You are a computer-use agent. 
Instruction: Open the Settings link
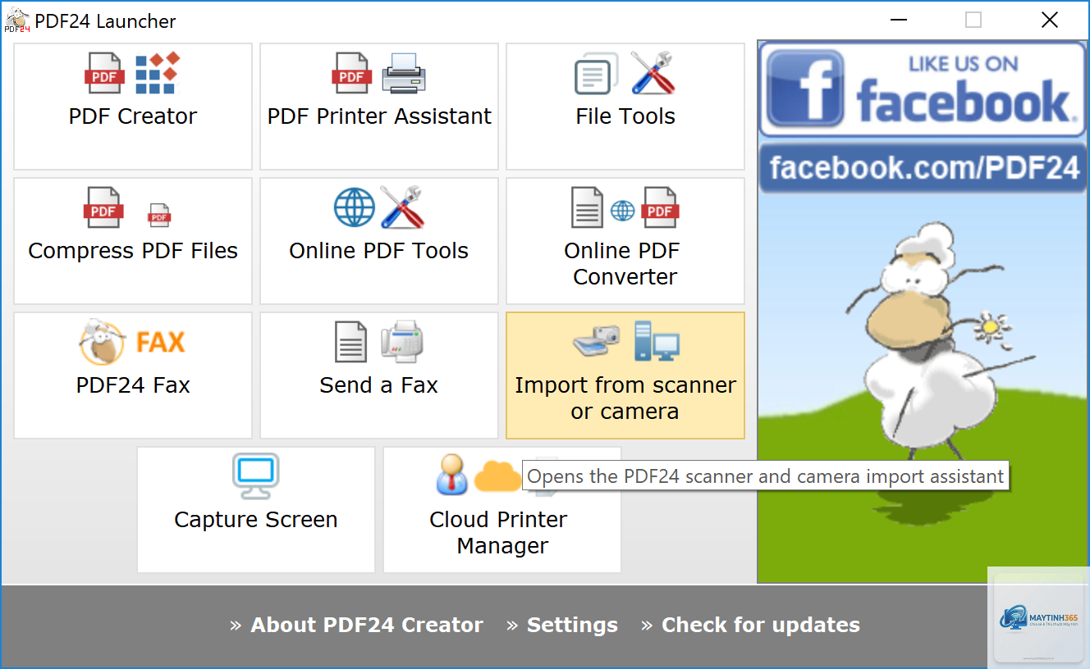[x=572, y=625]
